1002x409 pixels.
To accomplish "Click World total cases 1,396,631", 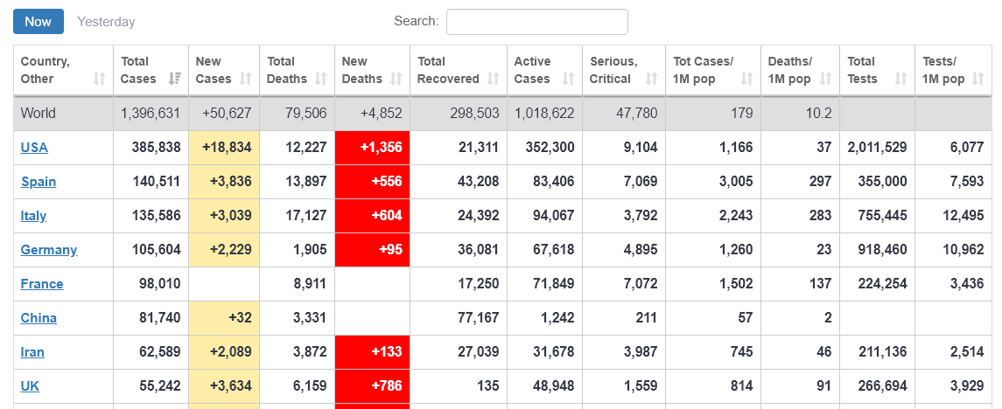I will pyautogui.click(x=151, y=114).
